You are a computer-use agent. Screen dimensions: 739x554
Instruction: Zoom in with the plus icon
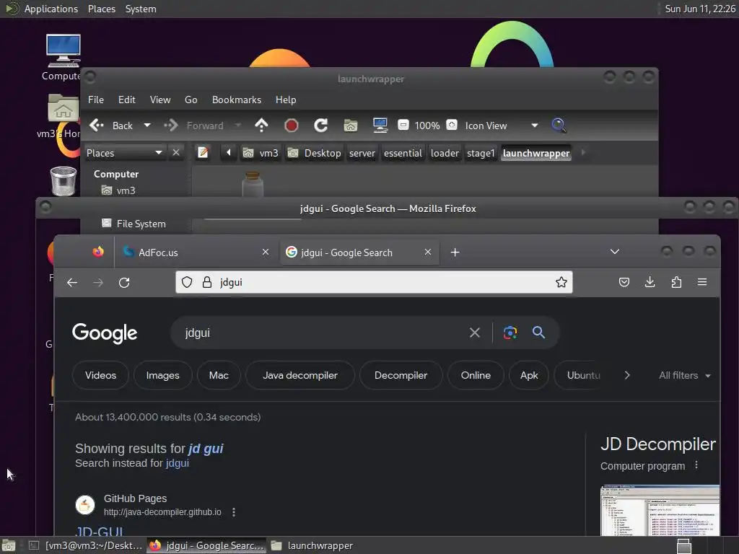click(x=452, y=125)
